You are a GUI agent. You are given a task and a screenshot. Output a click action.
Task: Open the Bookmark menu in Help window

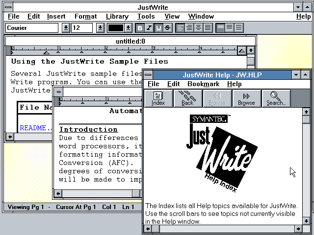point(203,84)
